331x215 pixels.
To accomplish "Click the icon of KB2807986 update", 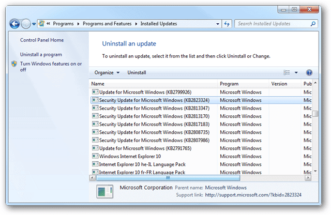I will tap(95, 140).
